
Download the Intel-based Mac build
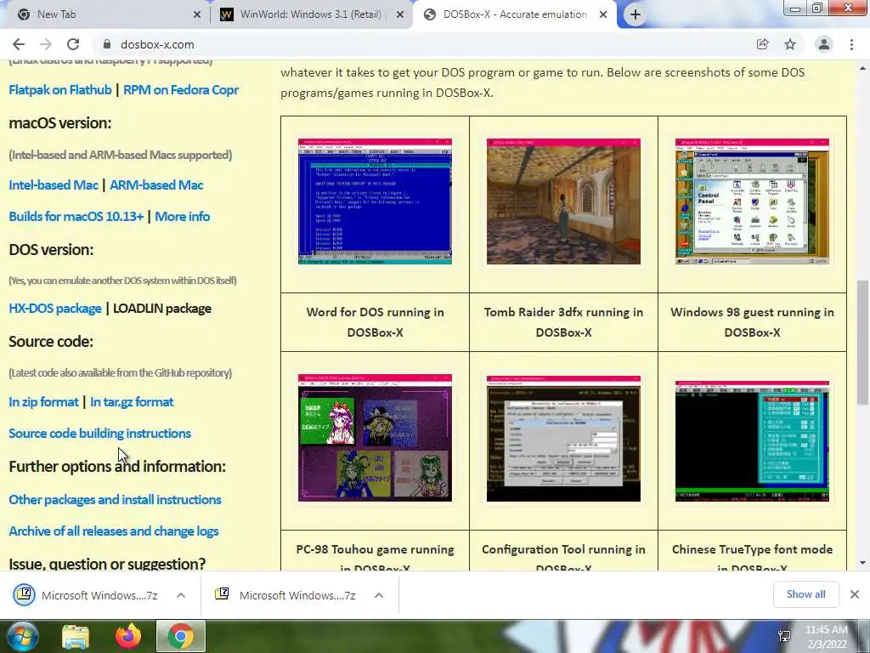[x=54, y=185]
